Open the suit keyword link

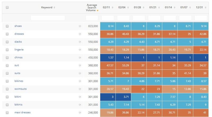tap(17, 65)
